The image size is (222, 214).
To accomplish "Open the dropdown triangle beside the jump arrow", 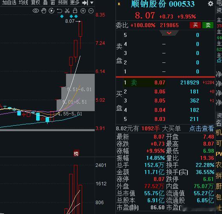I will coord(92,3).
